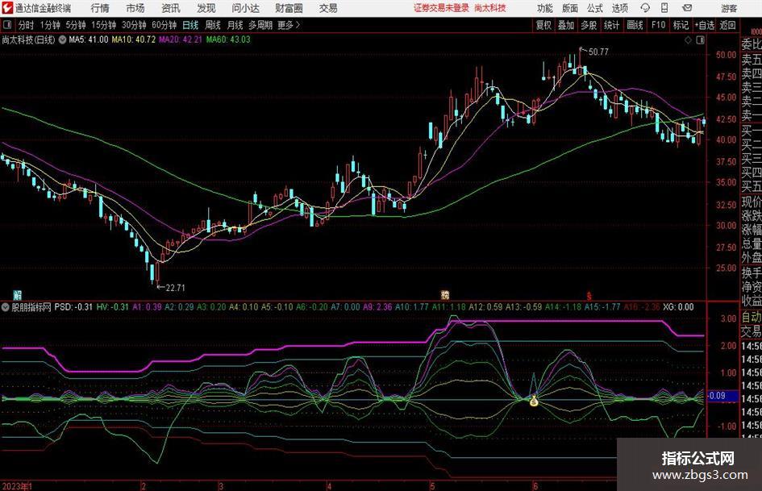Click the 返回 back button
Image resolution: width=762 pixels, height=491 pixels.
point(727,25)
